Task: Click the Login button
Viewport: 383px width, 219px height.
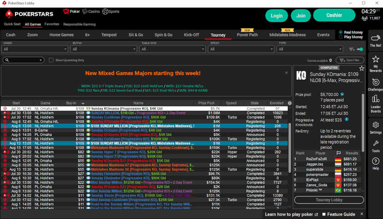Action: pyautogui.click(x=276, y=16)
